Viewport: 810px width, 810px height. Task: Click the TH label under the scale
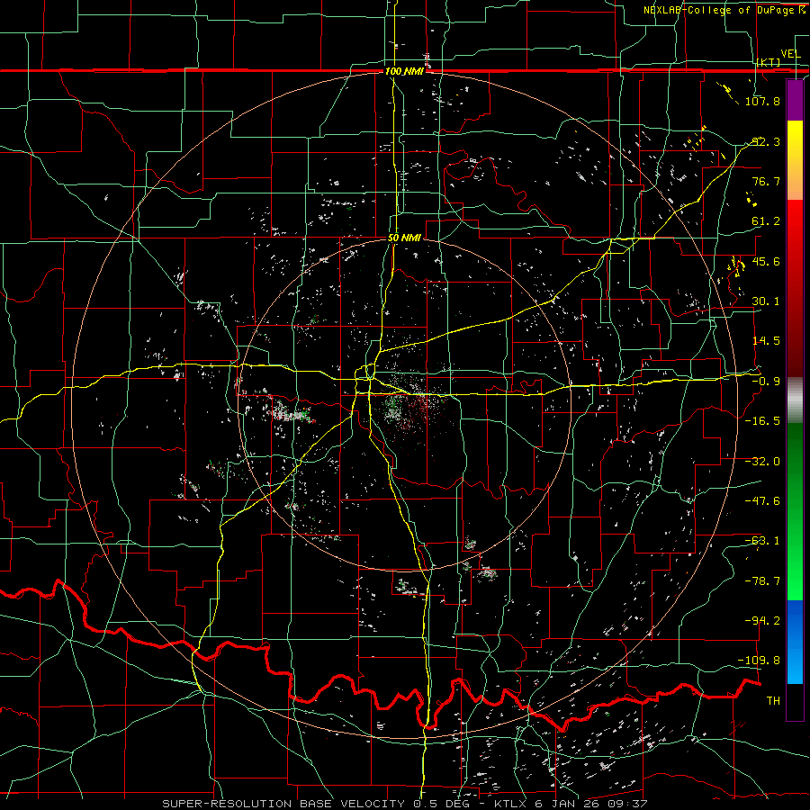[773, 701]
